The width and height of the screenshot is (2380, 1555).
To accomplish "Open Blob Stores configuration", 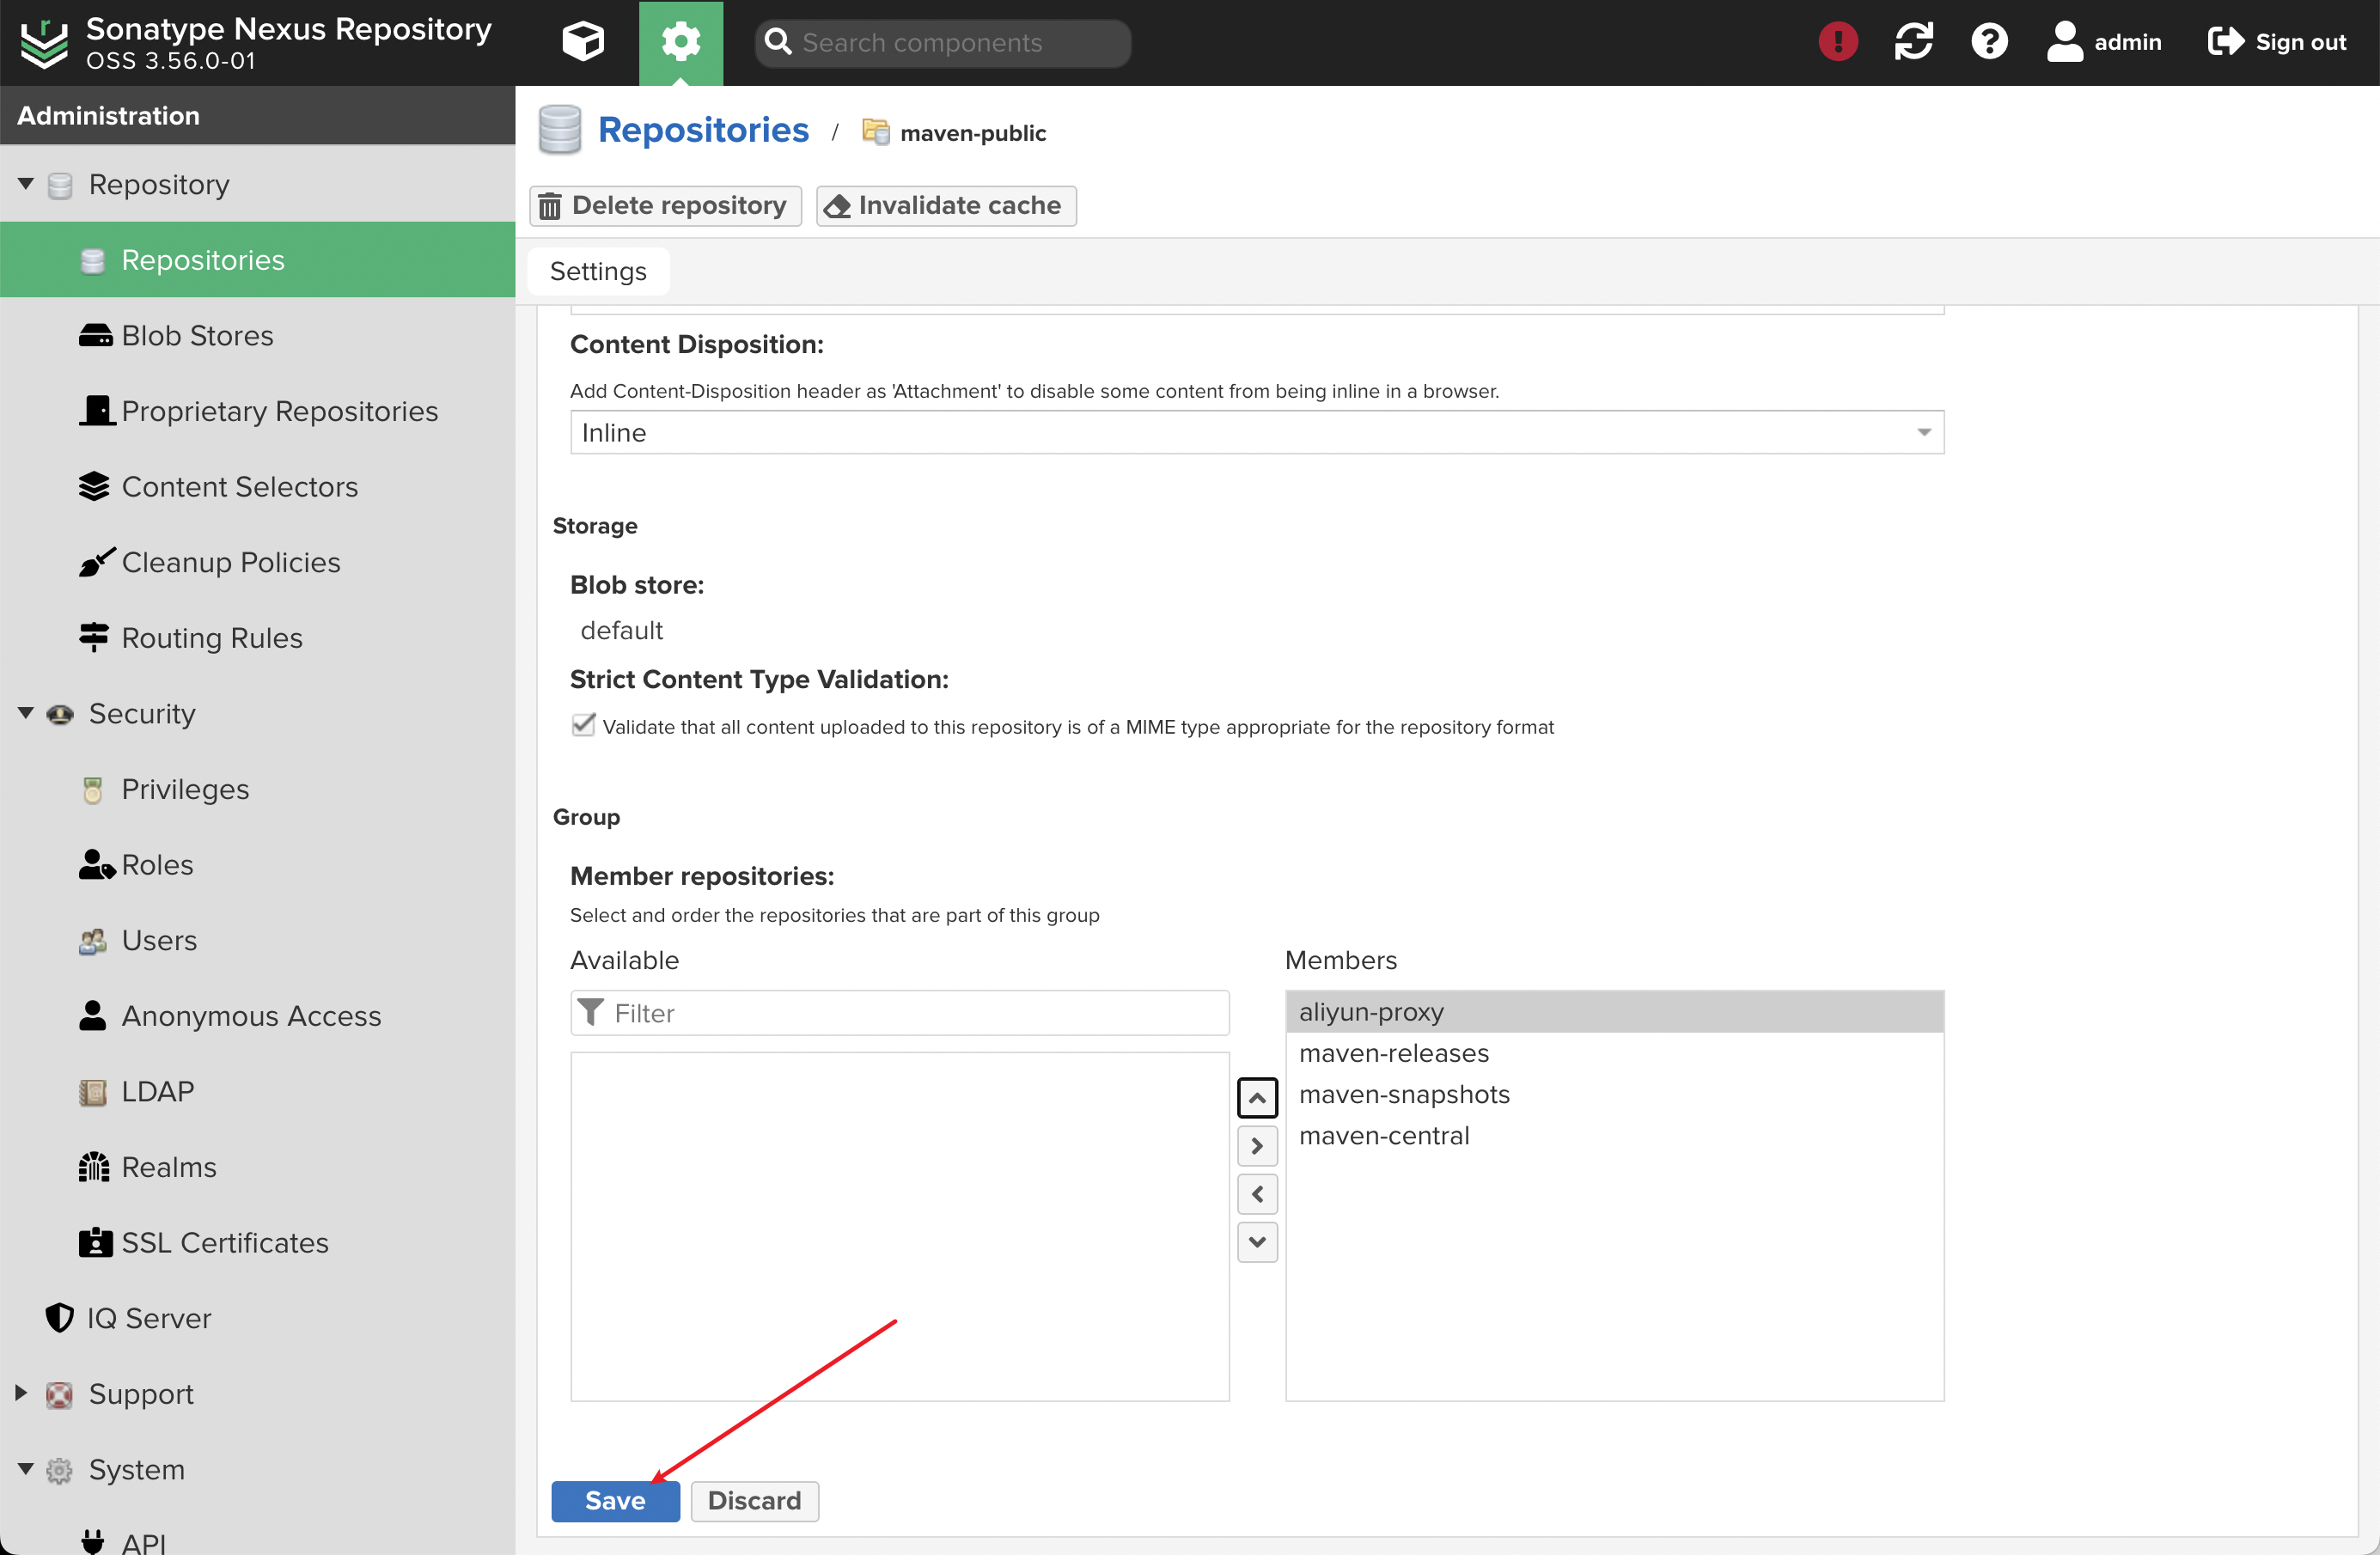I will (x=196, y=335).
